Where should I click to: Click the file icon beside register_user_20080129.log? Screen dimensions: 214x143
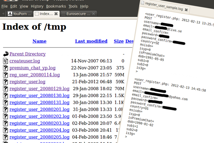click(x=5, y=88)
